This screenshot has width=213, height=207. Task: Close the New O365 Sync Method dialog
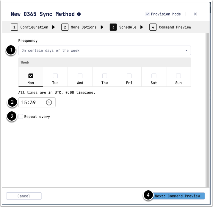pyautogui.click(x=195, y=14)
